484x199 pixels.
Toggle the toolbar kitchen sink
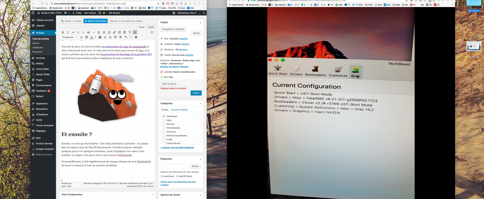coord(135,32)
